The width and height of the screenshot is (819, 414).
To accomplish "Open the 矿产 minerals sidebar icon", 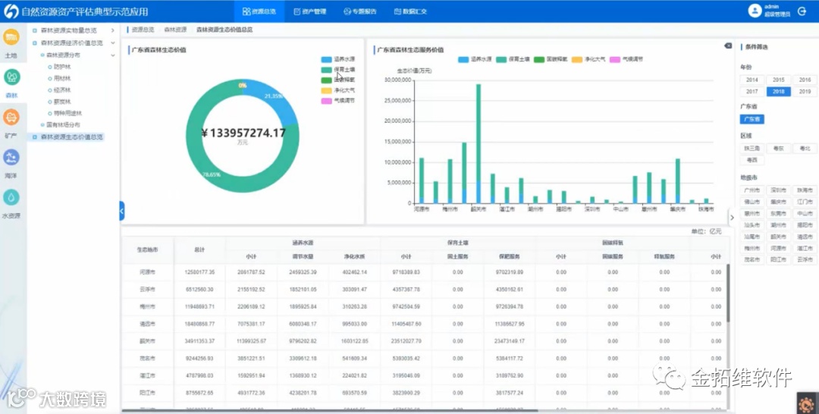I will coord(11,118).
